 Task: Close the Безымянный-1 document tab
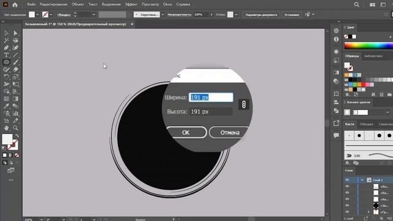pyautogui.click(x=132, y=24)
